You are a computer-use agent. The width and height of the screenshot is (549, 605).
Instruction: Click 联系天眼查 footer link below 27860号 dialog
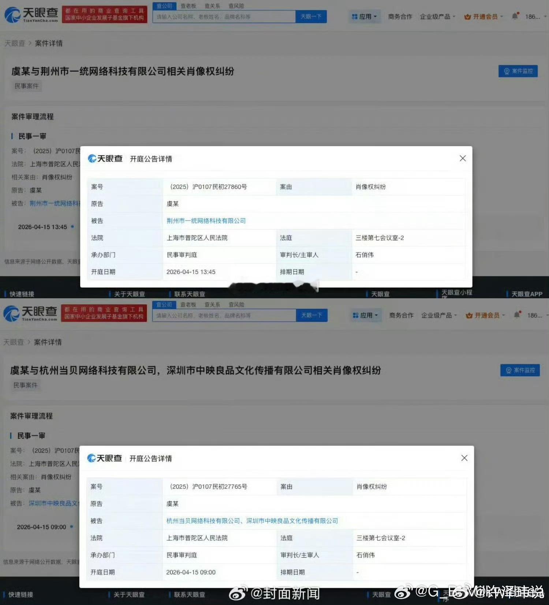pyautogui.click(x=190, y=294)
